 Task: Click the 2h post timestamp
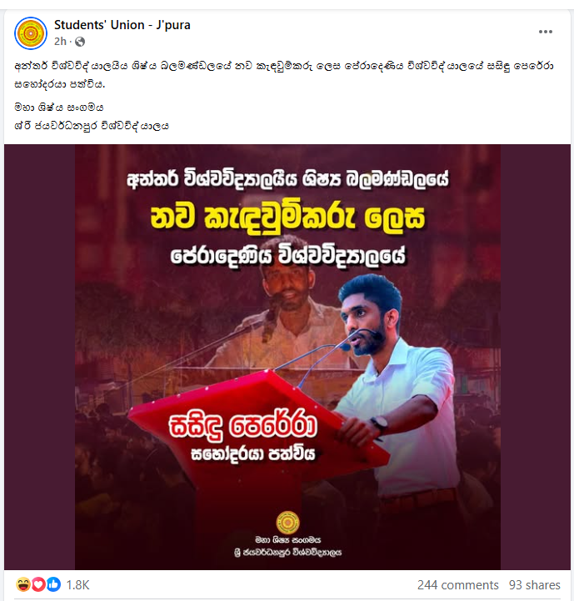[x=60, y=42]
